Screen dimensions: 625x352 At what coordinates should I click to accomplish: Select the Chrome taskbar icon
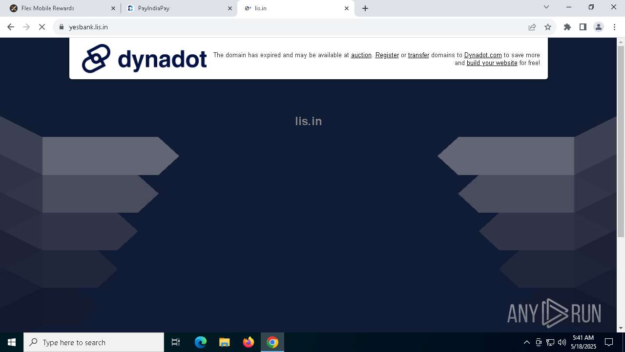pyautogui.click(x=272, y=342)
